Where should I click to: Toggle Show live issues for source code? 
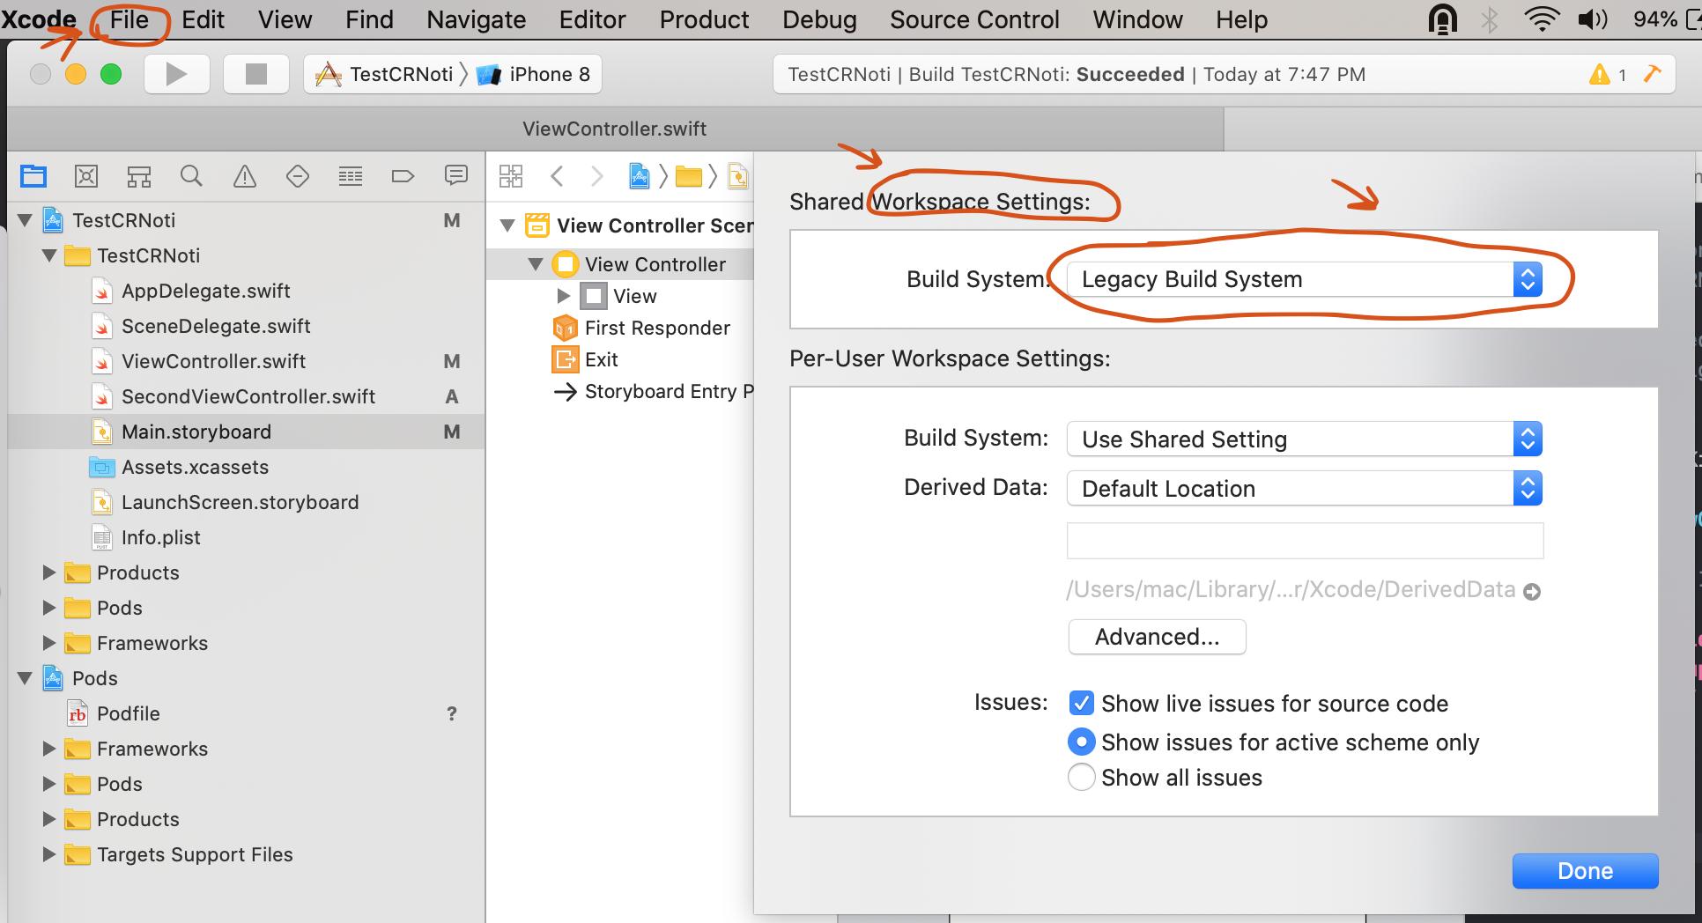point(1081,703)
